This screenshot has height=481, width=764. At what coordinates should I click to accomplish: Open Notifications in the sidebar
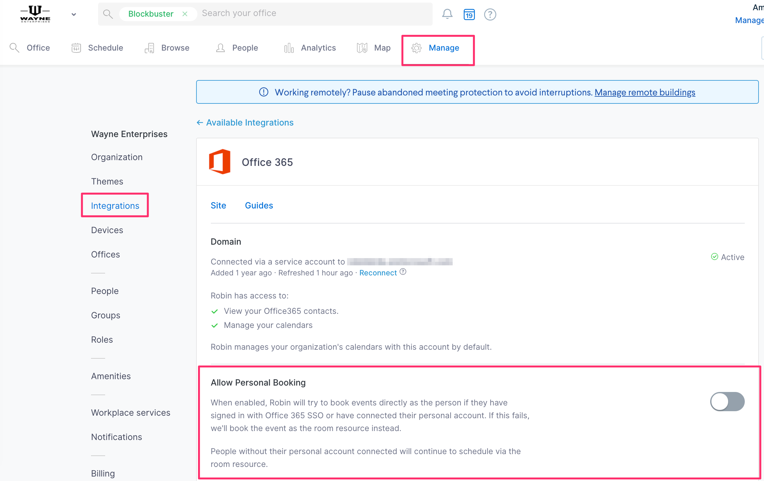pos(117,437)
